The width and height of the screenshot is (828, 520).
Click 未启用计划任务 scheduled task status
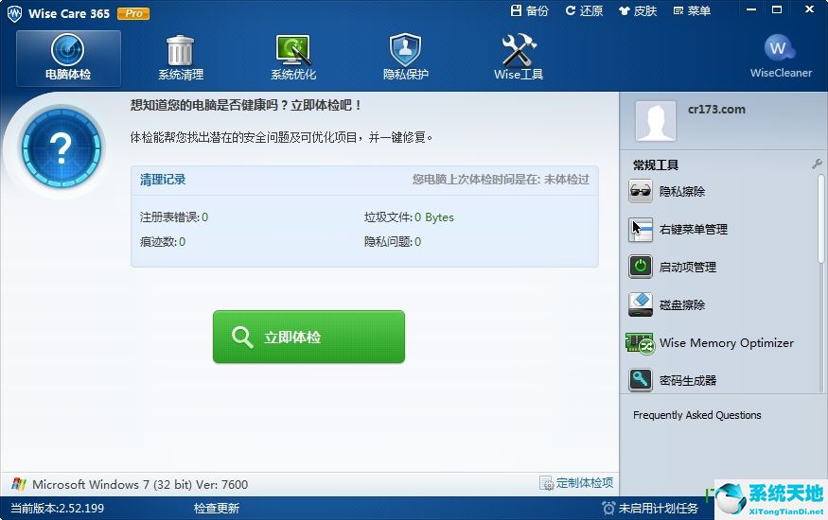click(659, 509)
